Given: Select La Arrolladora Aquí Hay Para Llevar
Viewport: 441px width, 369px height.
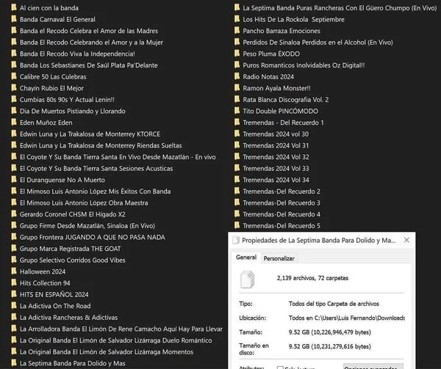Looking at the screenshot, I should [x=121, y=329].
